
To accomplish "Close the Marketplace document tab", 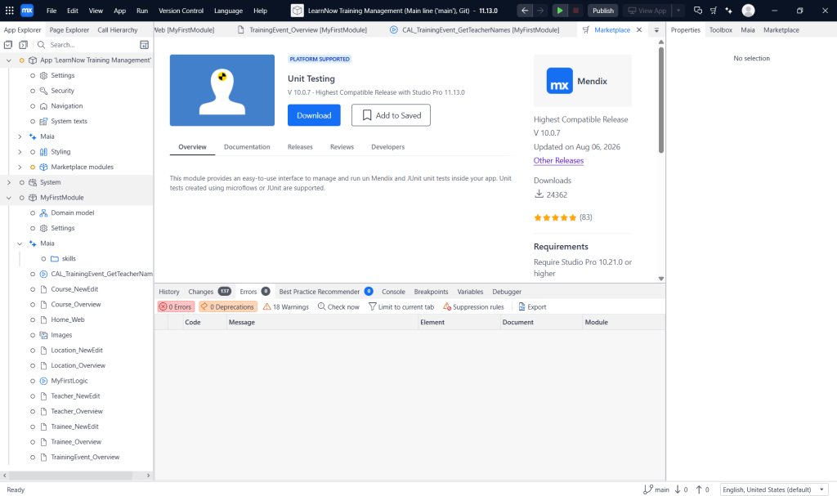I will (639, 30).
